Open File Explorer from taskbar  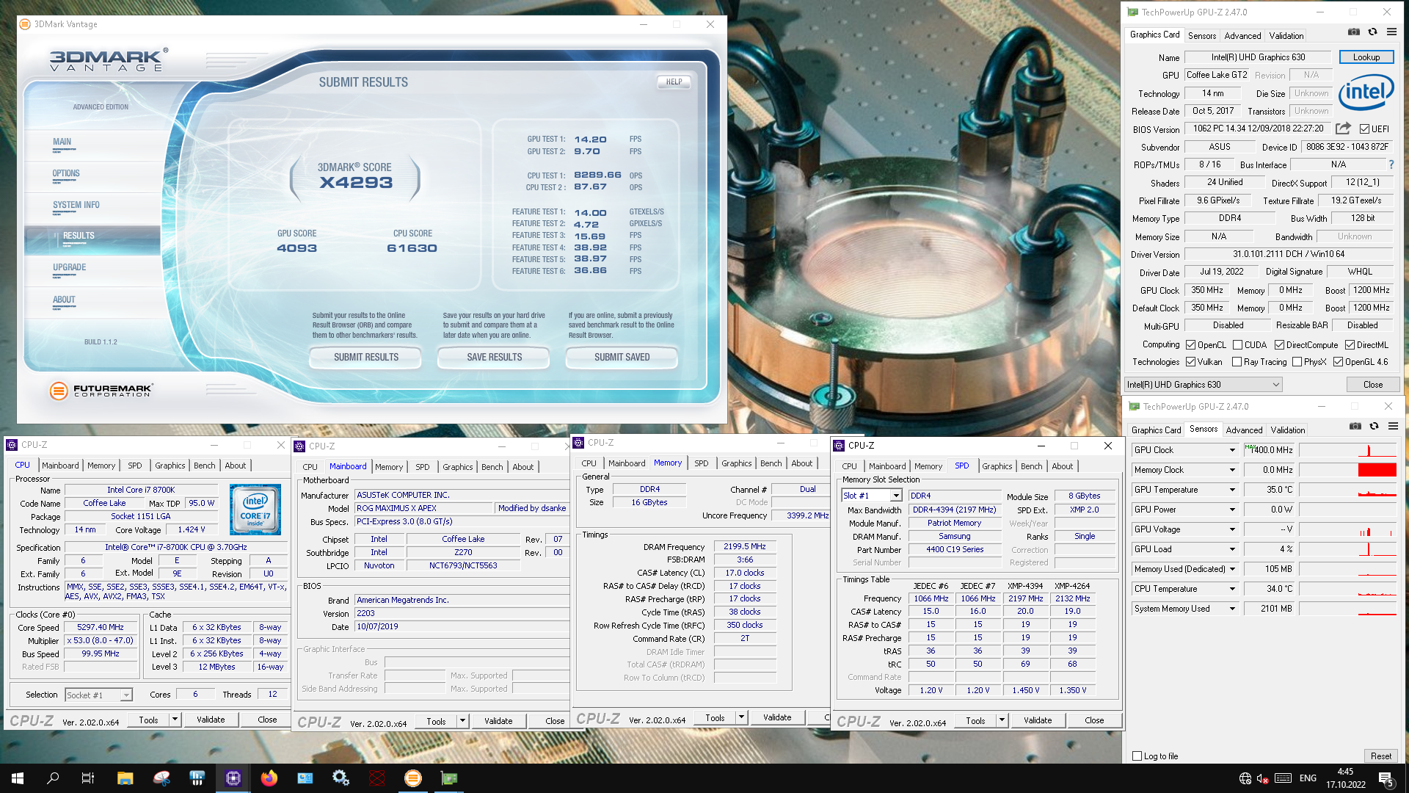coord(125,778)
